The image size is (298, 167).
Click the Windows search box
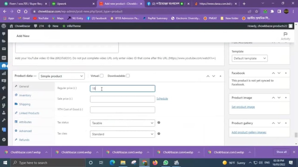[x=48, y=163]
